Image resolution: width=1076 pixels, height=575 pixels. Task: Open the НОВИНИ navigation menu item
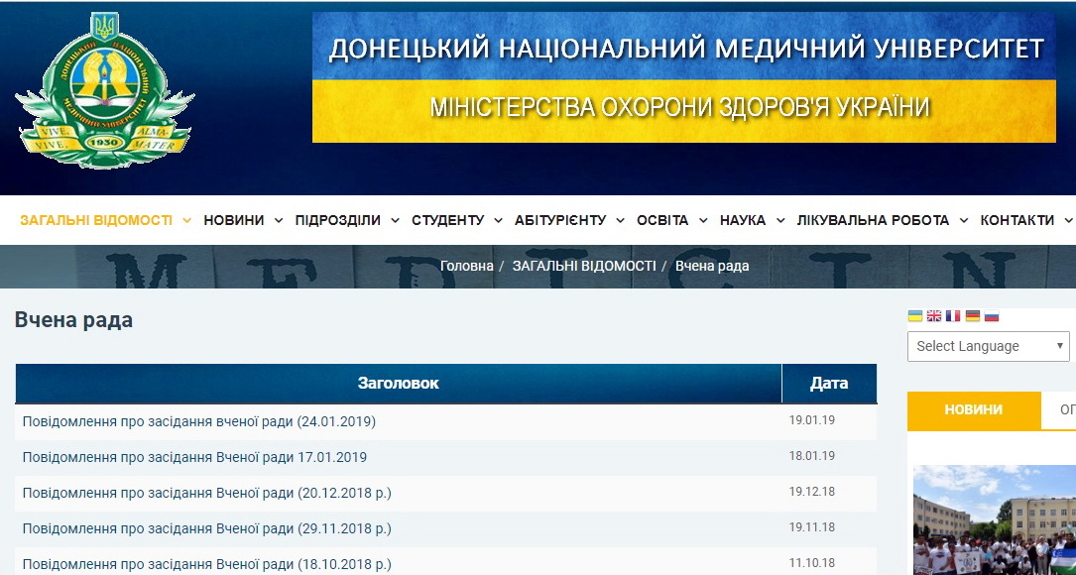234,220
